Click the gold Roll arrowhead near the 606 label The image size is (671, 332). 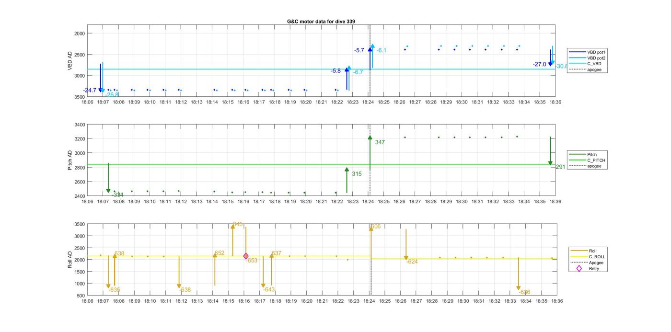[371, 229]
